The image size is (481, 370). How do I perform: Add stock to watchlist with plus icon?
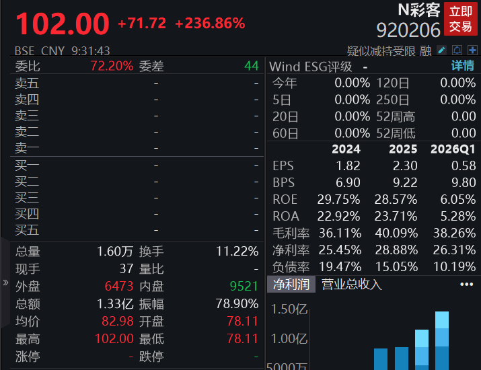tap(472, 50)
